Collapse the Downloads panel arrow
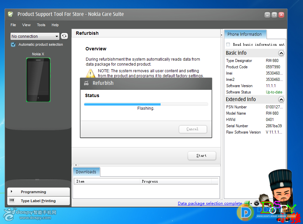 click(x=76, y=165)
